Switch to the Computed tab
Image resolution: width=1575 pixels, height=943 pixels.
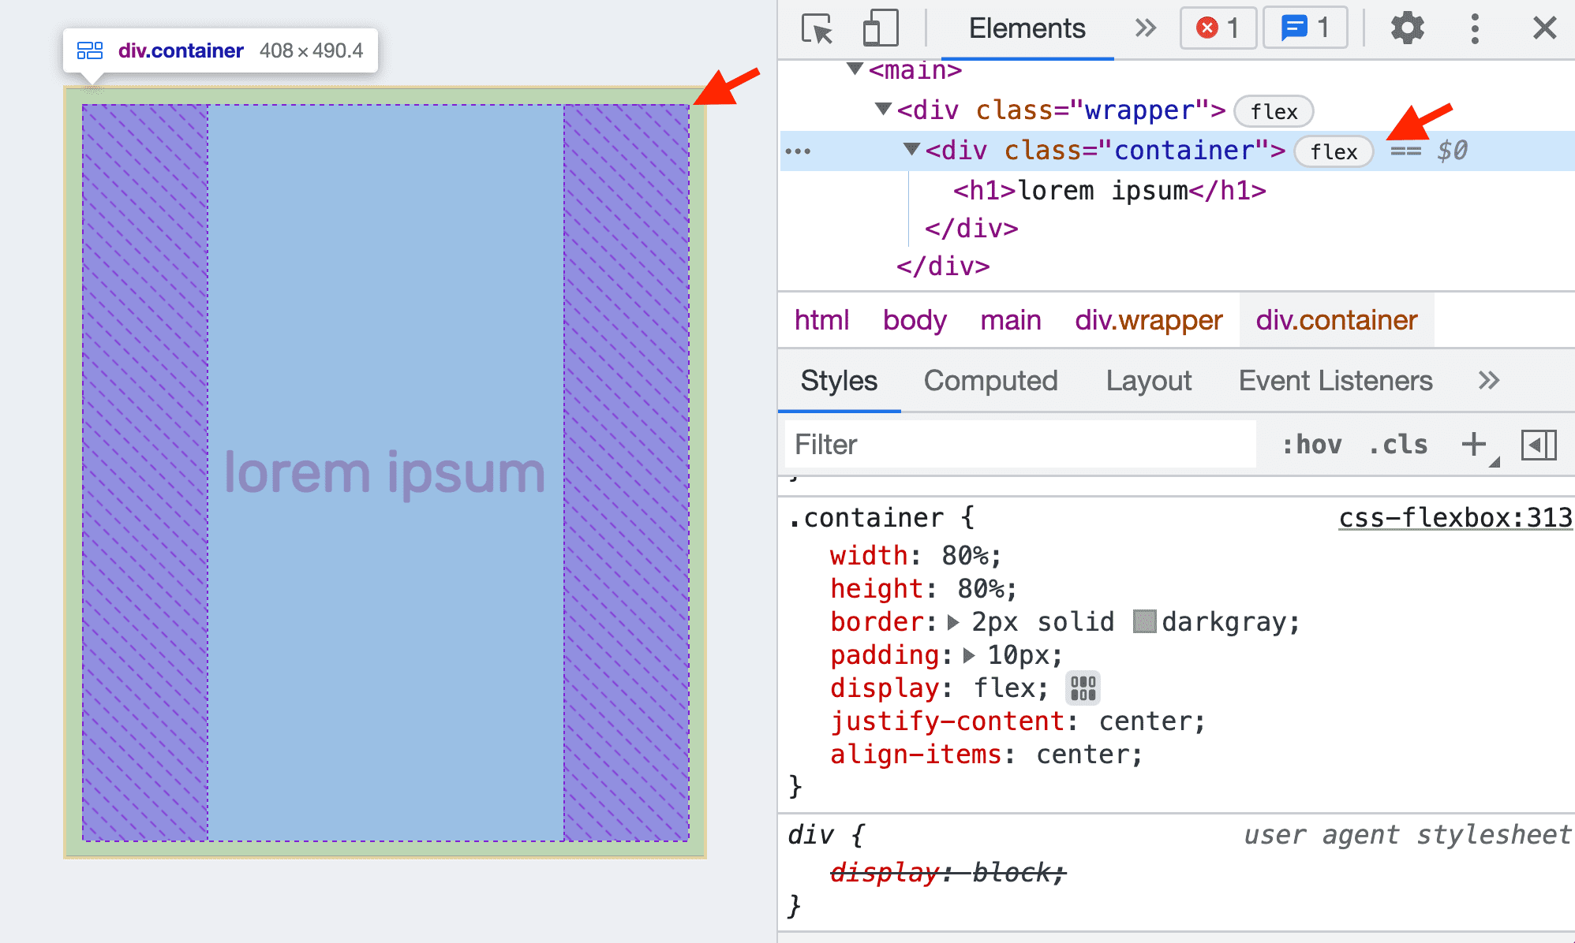pos(987,381)
